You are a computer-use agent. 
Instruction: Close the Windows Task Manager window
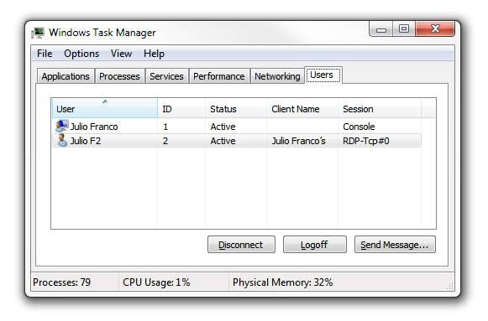(435, 28)
